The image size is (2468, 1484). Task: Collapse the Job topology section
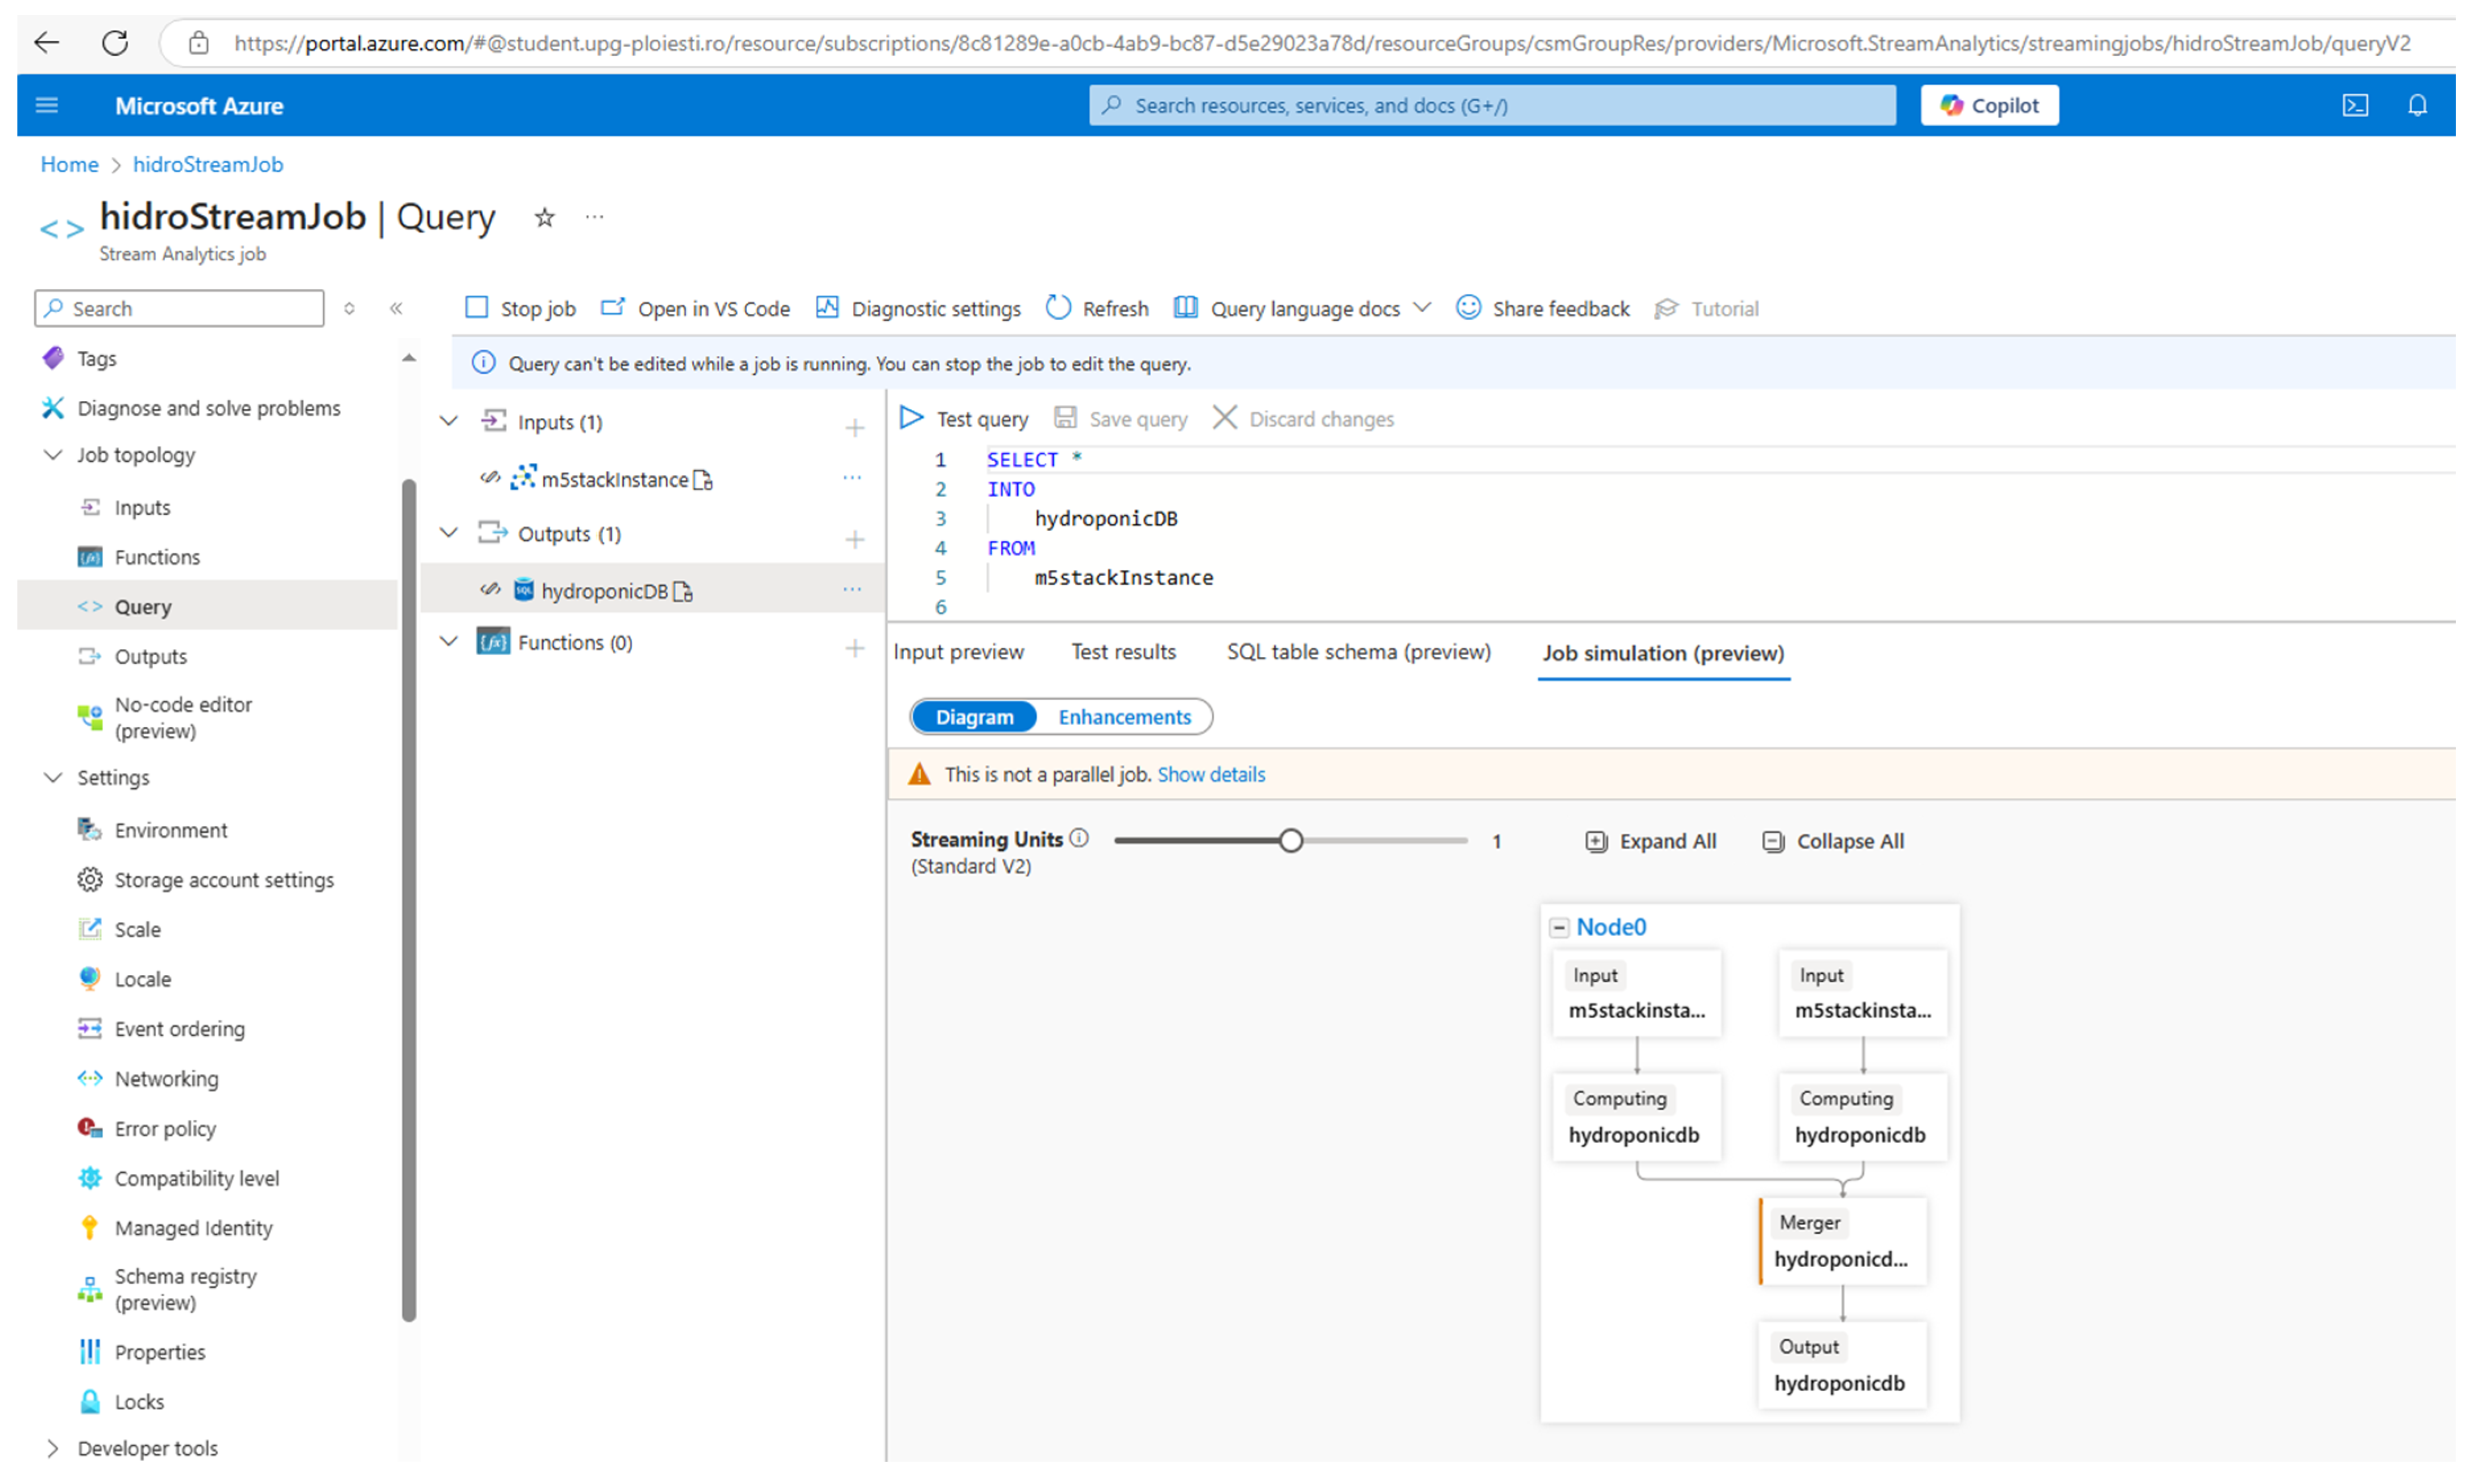pyautogui.click(x=53, y=455)
